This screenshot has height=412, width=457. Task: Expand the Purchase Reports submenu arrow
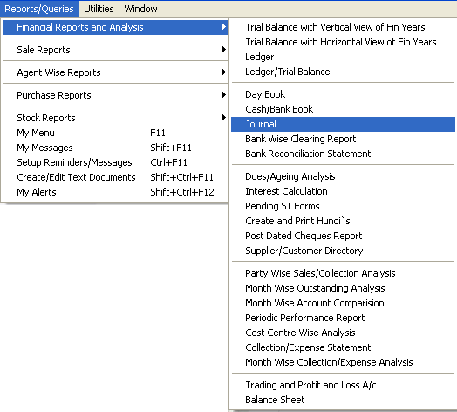tap(223, 95)
